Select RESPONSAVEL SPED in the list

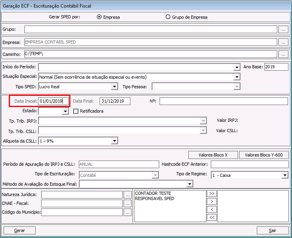[x=154, y=198]
